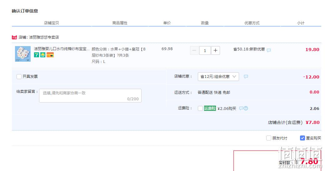The width and height of the screenshot is (325, 171).
Task: Click the comment icon beside shipping insurance price
Action: 241,108
